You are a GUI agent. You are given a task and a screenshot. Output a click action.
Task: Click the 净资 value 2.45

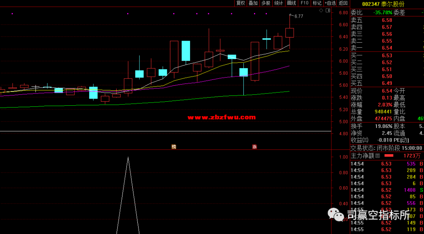tap(387, 133)
